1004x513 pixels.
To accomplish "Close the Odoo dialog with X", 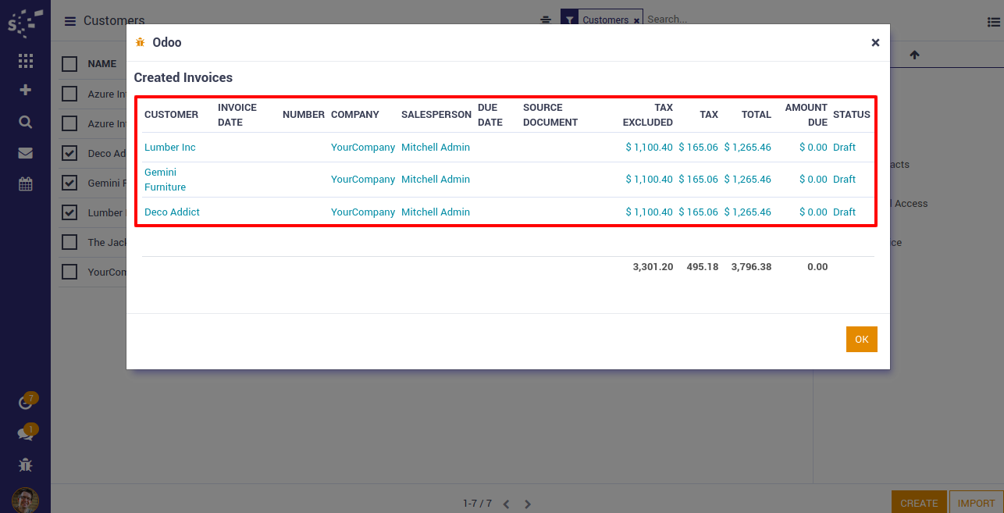I will tap(875, 43).
